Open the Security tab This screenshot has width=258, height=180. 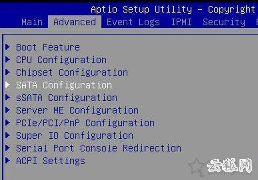(x=224, y=22)
